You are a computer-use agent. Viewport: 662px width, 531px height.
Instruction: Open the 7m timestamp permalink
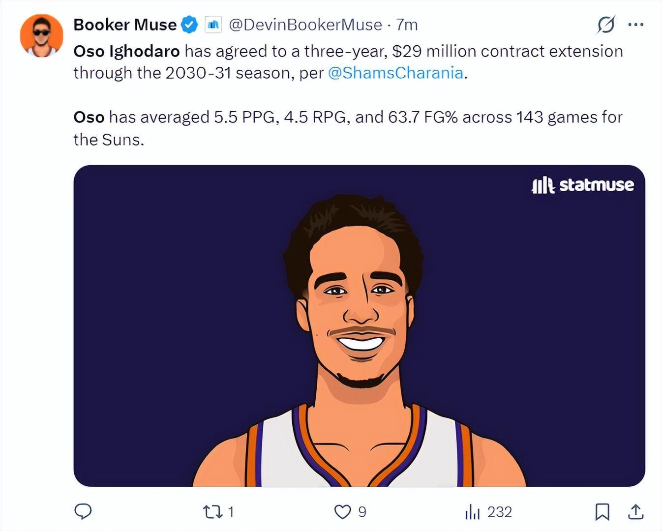pos(407,25)
